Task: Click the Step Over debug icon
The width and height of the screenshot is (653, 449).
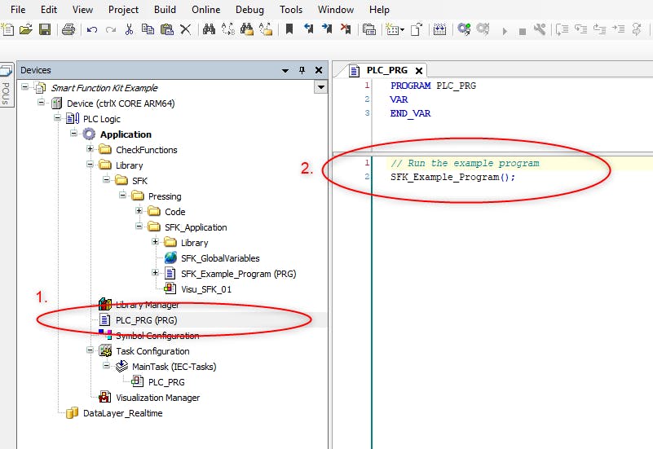Action: point(563,29)
